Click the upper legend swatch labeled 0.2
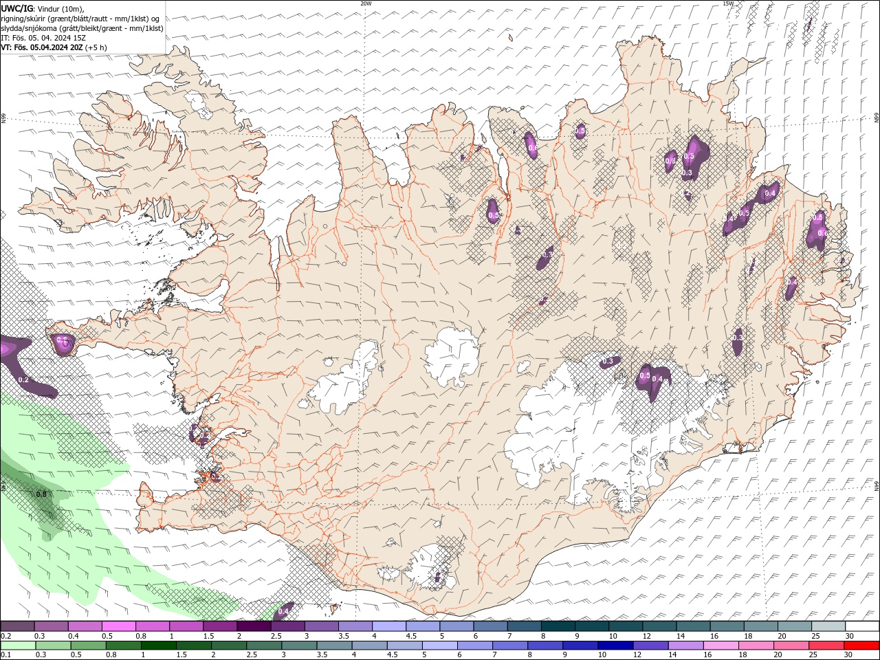This screenshot has width=880, height=660. pyautogui.click(x=17, y=626)
